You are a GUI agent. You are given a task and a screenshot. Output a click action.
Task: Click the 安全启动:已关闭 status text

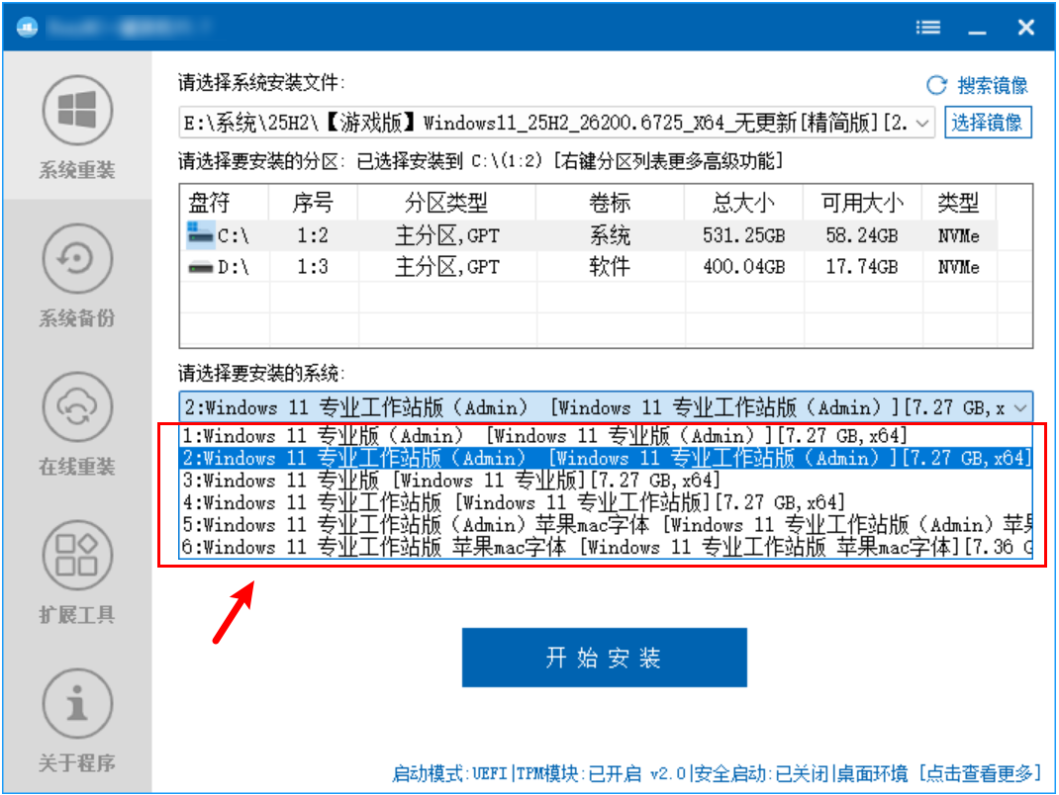tap(761, 773)
